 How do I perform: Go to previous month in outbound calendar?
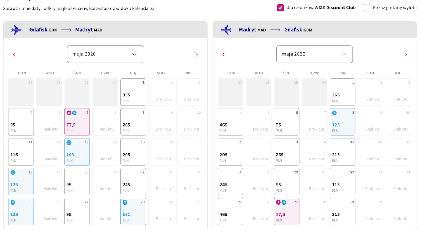(x=14, y=54)
